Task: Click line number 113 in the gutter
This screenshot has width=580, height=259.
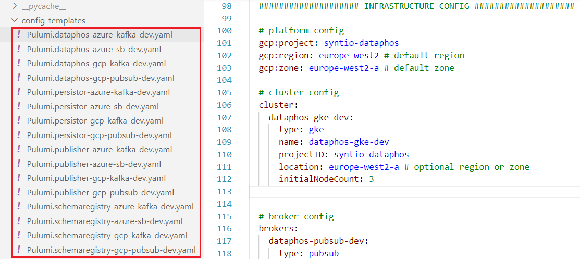Action: (x=225, y=192)
